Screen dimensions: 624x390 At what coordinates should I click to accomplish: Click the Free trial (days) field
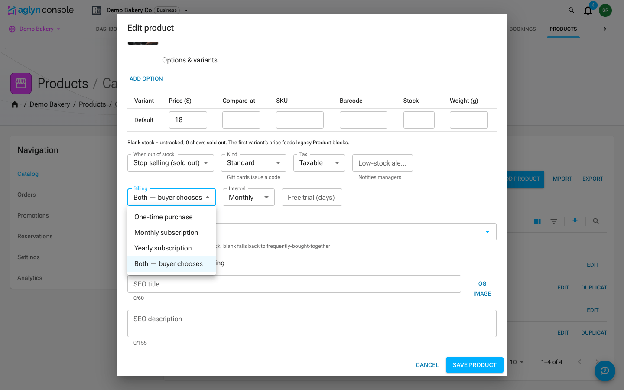312,197
